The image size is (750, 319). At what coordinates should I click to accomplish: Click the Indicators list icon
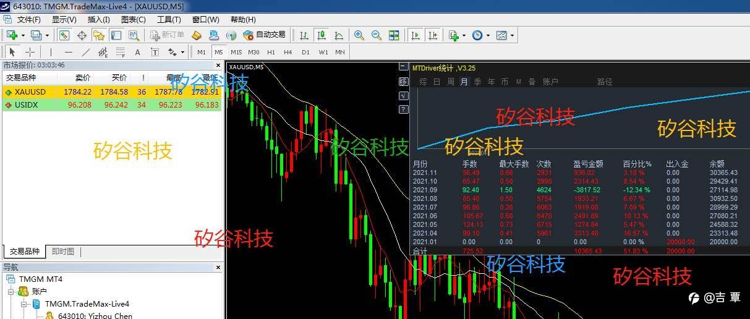click(453, 35)
